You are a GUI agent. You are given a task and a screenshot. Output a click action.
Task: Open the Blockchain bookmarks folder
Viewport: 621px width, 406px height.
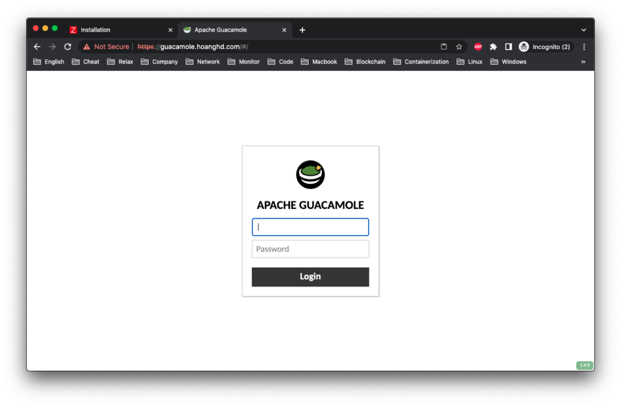click(365, 62)
